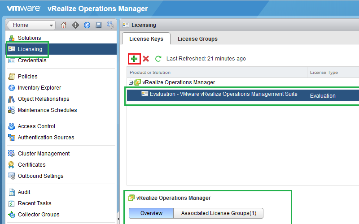
Task: Collapse the left navigation panel via splitter arrow
Action: click(118, 219)
